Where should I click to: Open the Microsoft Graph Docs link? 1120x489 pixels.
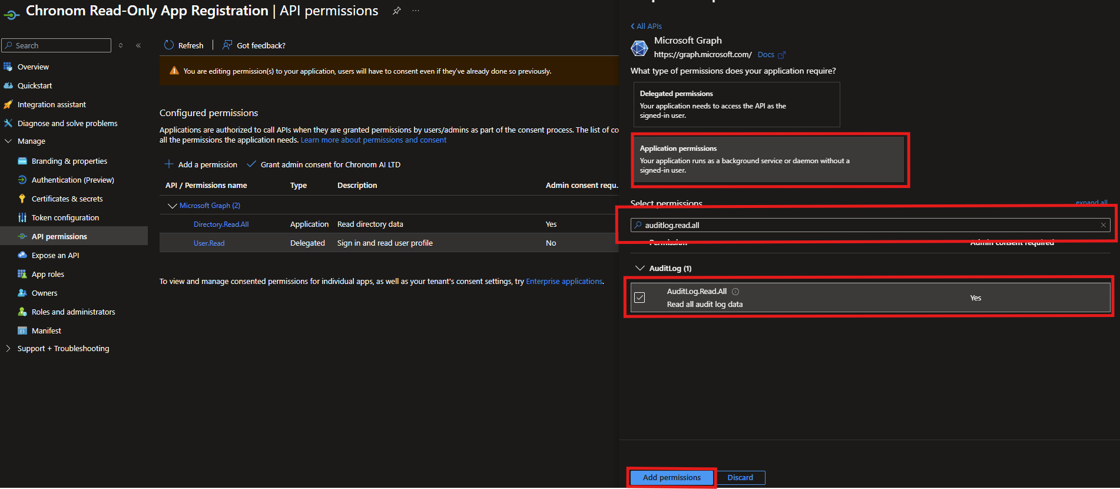click(766, 55)
